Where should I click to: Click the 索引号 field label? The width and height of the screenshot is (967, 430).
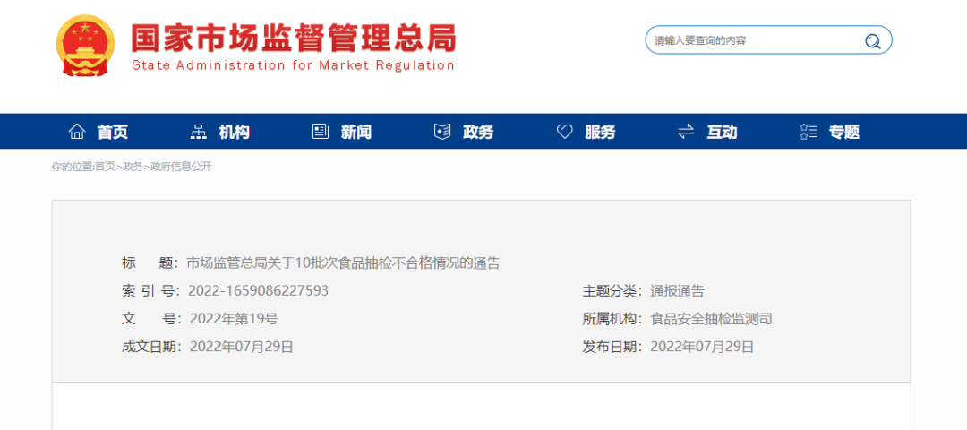coord(151,290)
